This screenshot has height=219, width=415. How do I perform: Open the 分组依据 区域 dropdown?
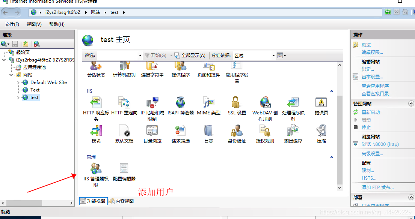pos(254,55)
